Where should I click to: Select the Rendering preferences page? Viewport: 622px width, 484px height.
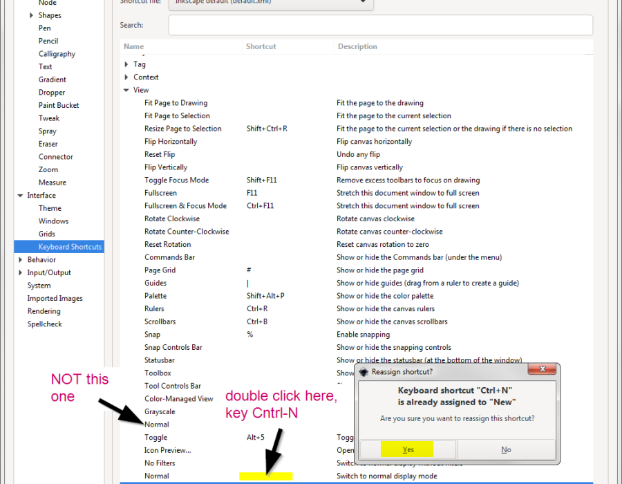(44, 311)
